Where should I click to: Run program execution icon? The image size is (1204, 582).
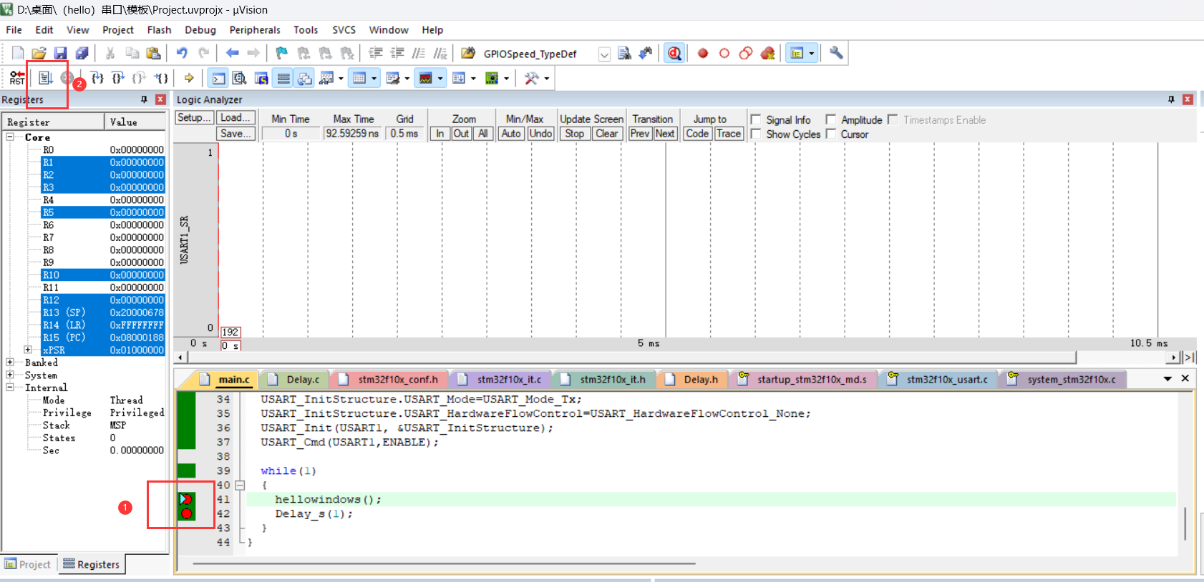46,78
